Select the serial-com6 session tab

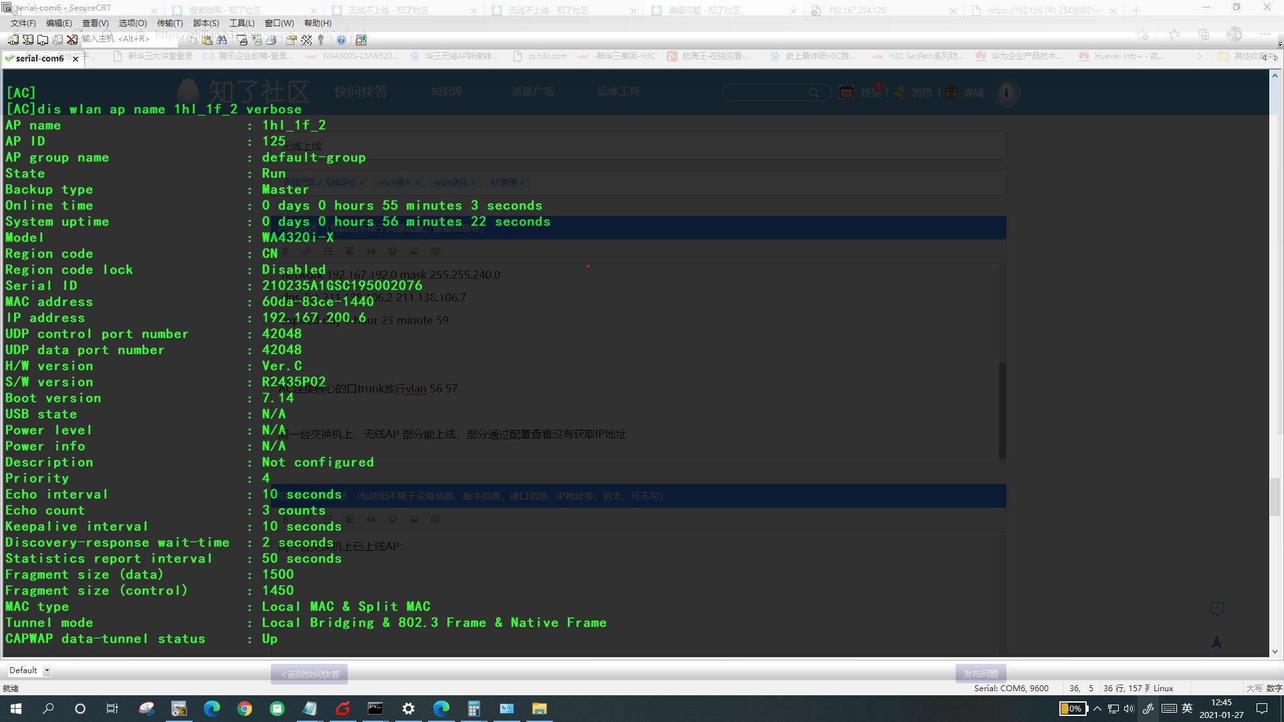[39, 59]
